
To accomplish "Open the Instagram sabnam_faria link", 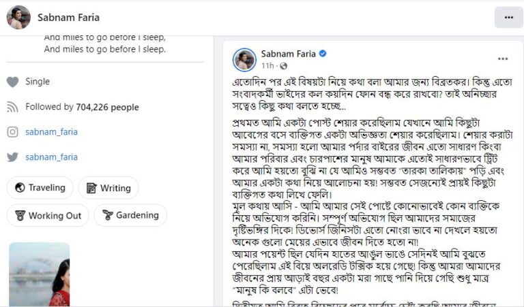I will (51, 132).
